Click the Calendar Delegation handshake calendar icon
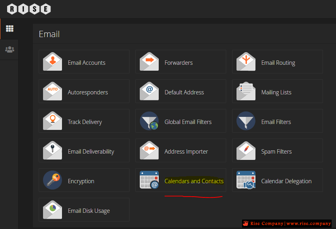Viewport: 336px width, 229px height. 246,180
